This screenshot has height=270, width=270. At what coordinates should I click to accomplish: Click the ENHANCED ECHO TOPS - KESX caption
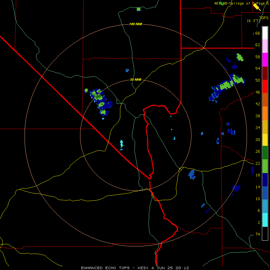(x=135, y=268)
